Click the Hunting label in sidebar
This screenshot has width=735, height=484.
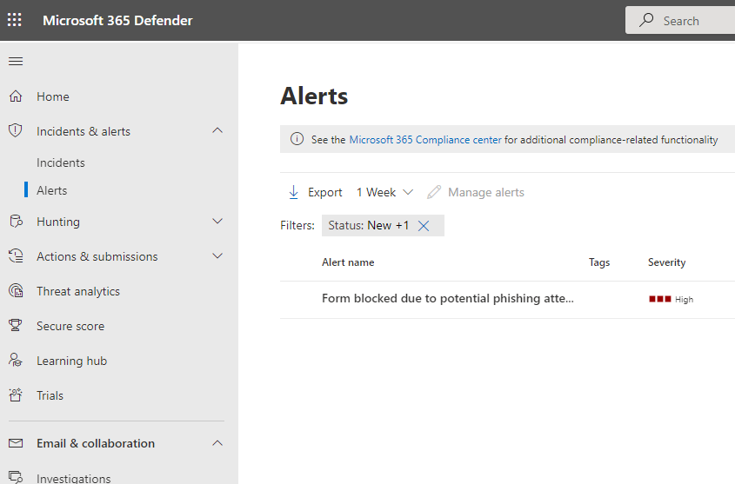coord(58,222)
